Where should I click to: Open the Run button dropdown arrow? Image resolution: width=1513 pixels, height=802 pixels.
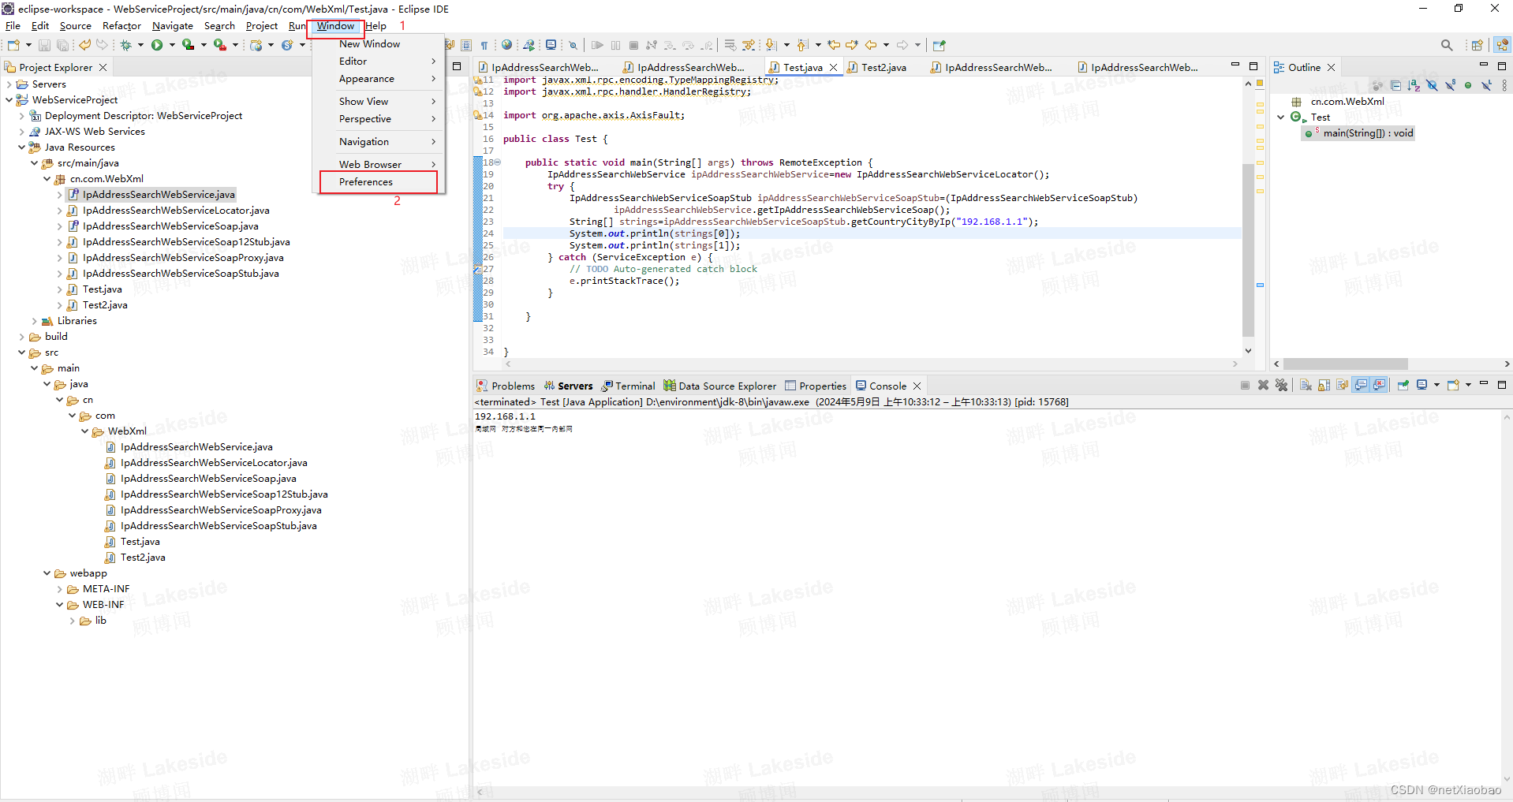point(173,45)
